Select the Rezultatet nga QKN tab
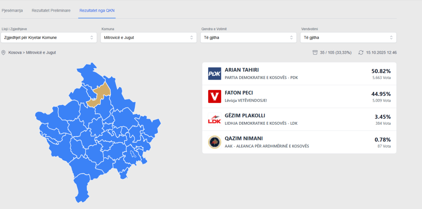422x209 pixels. coord(97,10)
